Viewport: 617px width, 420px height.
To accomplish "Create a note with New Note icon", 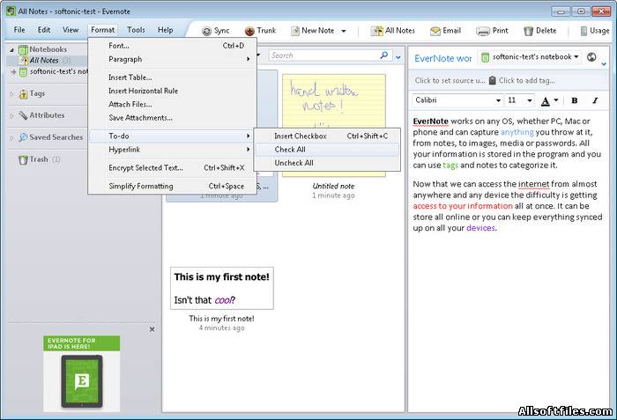I will point(295,31).
